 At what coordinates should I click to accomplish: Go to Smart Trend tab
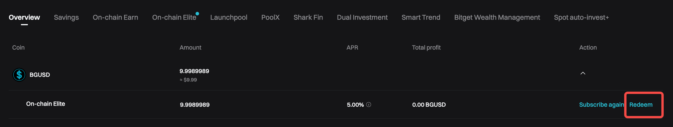tap(421, 17)
